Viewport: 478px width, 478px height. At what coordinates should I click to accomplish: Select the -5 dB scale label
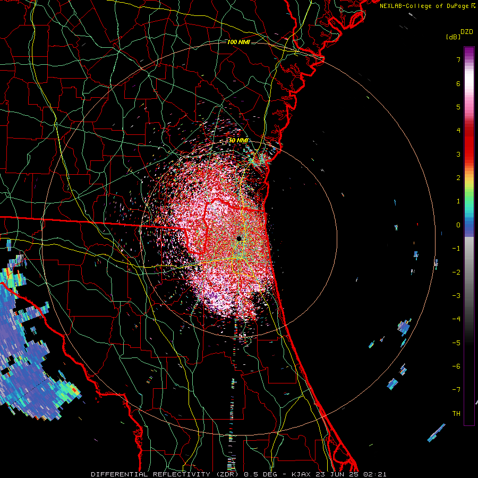coord(456,343)
